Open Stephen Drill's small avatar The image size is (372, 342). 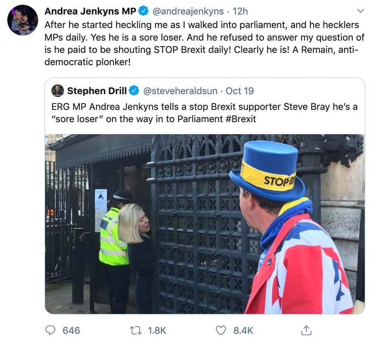click(58, 90)
